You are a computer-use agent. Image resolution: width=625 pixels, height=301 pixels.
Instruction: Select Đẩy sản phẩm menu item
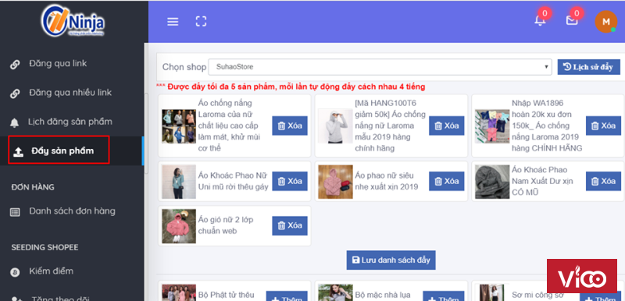[x=62, y=150]
